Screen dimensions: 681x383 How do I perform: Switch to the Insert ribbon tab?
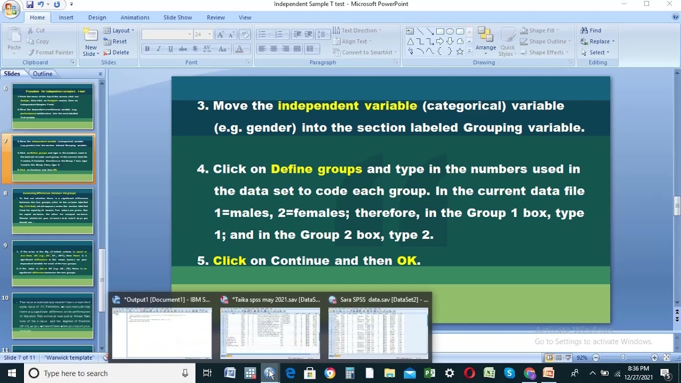pyautogui.click(x=66, y=18)
